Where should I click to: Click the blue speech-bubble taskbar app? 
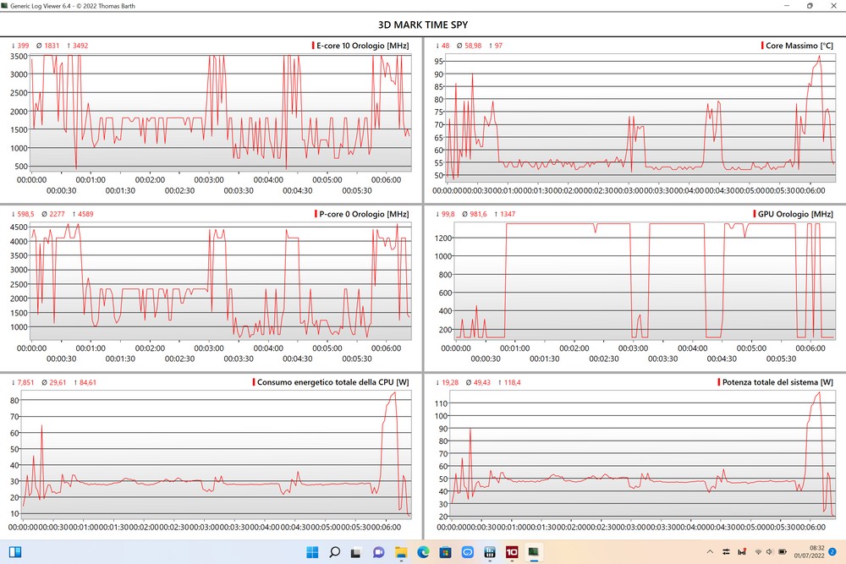pos(467,552)
